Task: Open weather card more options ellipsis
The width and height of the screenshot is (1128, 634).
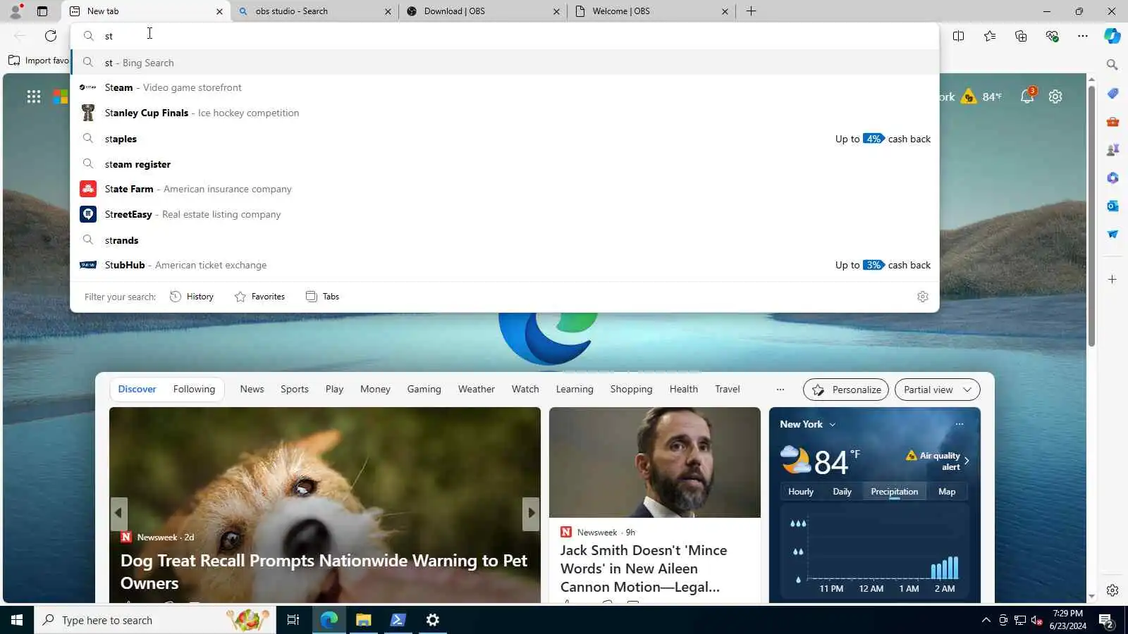Action: pos(960,424)
